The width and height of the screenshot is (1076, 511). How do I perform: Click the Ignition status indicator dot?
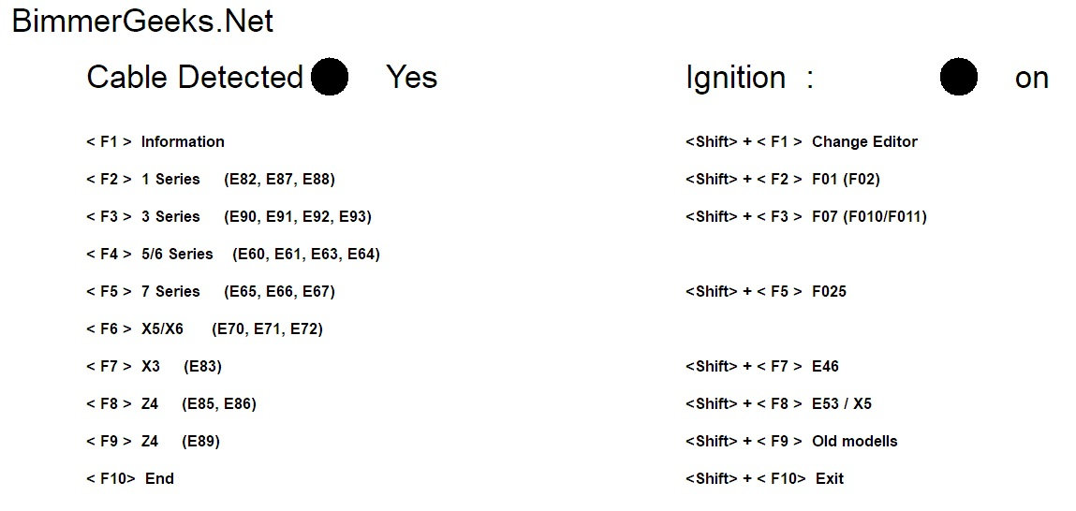pyautogui.click(x=958, y=77)
